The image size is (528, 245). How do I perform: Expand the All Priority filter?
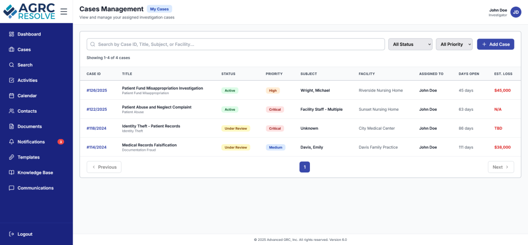(x=454, y=44)
